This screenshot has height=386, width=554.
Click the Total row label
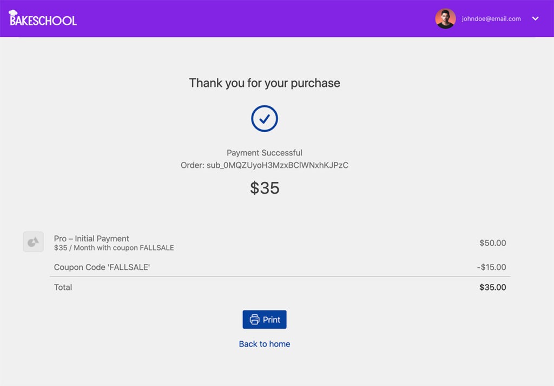[63, 287]
